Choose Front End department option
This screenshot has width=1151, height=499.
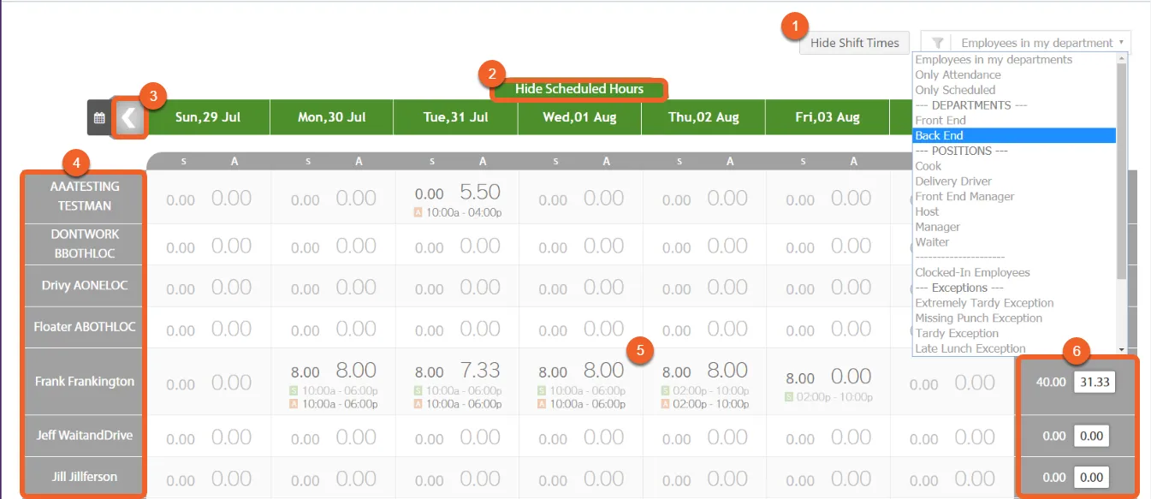point(940,121)
